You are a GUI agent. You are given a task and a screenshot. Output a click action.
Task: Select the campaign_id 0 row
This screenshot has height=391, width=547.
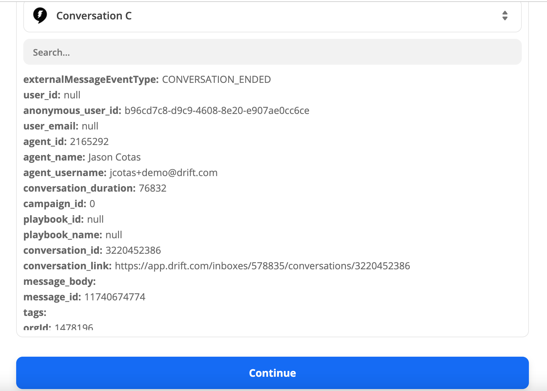[x=59, y=204]
